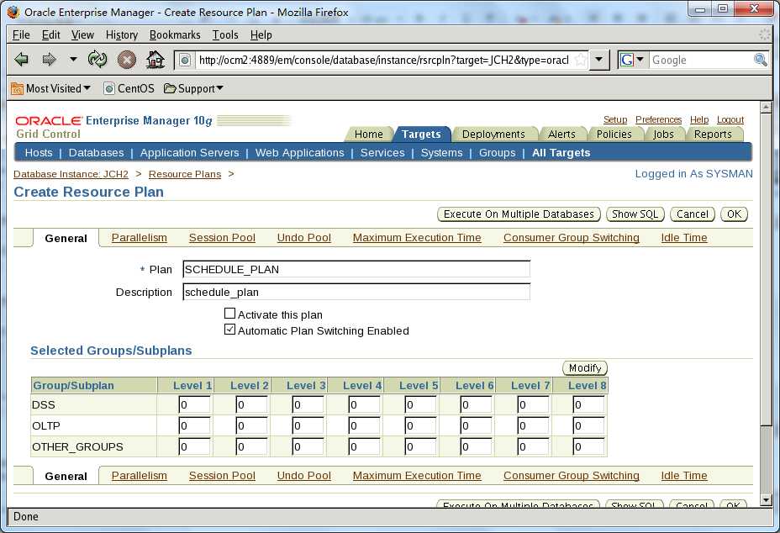Open the Bookmarks menu
The height and width of the screenshot is (533, 780).
[x=175, y=34]
